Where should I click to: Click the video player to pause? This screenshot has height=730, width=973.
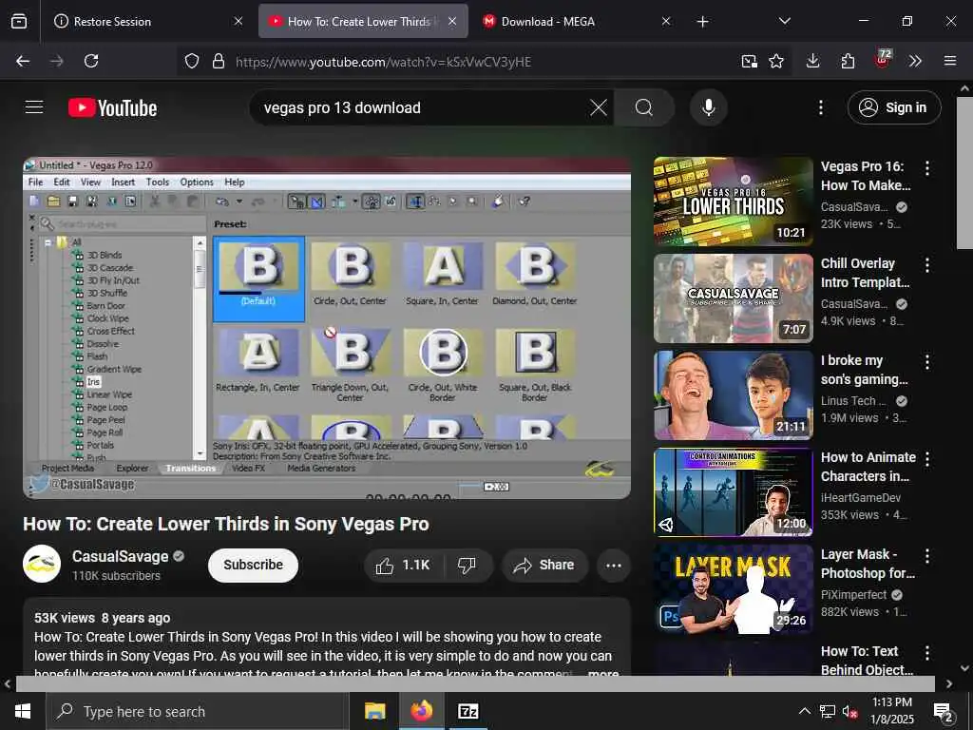coord(327,328)
